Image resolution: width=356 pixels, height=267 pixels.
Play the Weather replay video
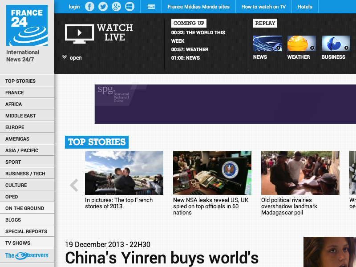(301, 44)
